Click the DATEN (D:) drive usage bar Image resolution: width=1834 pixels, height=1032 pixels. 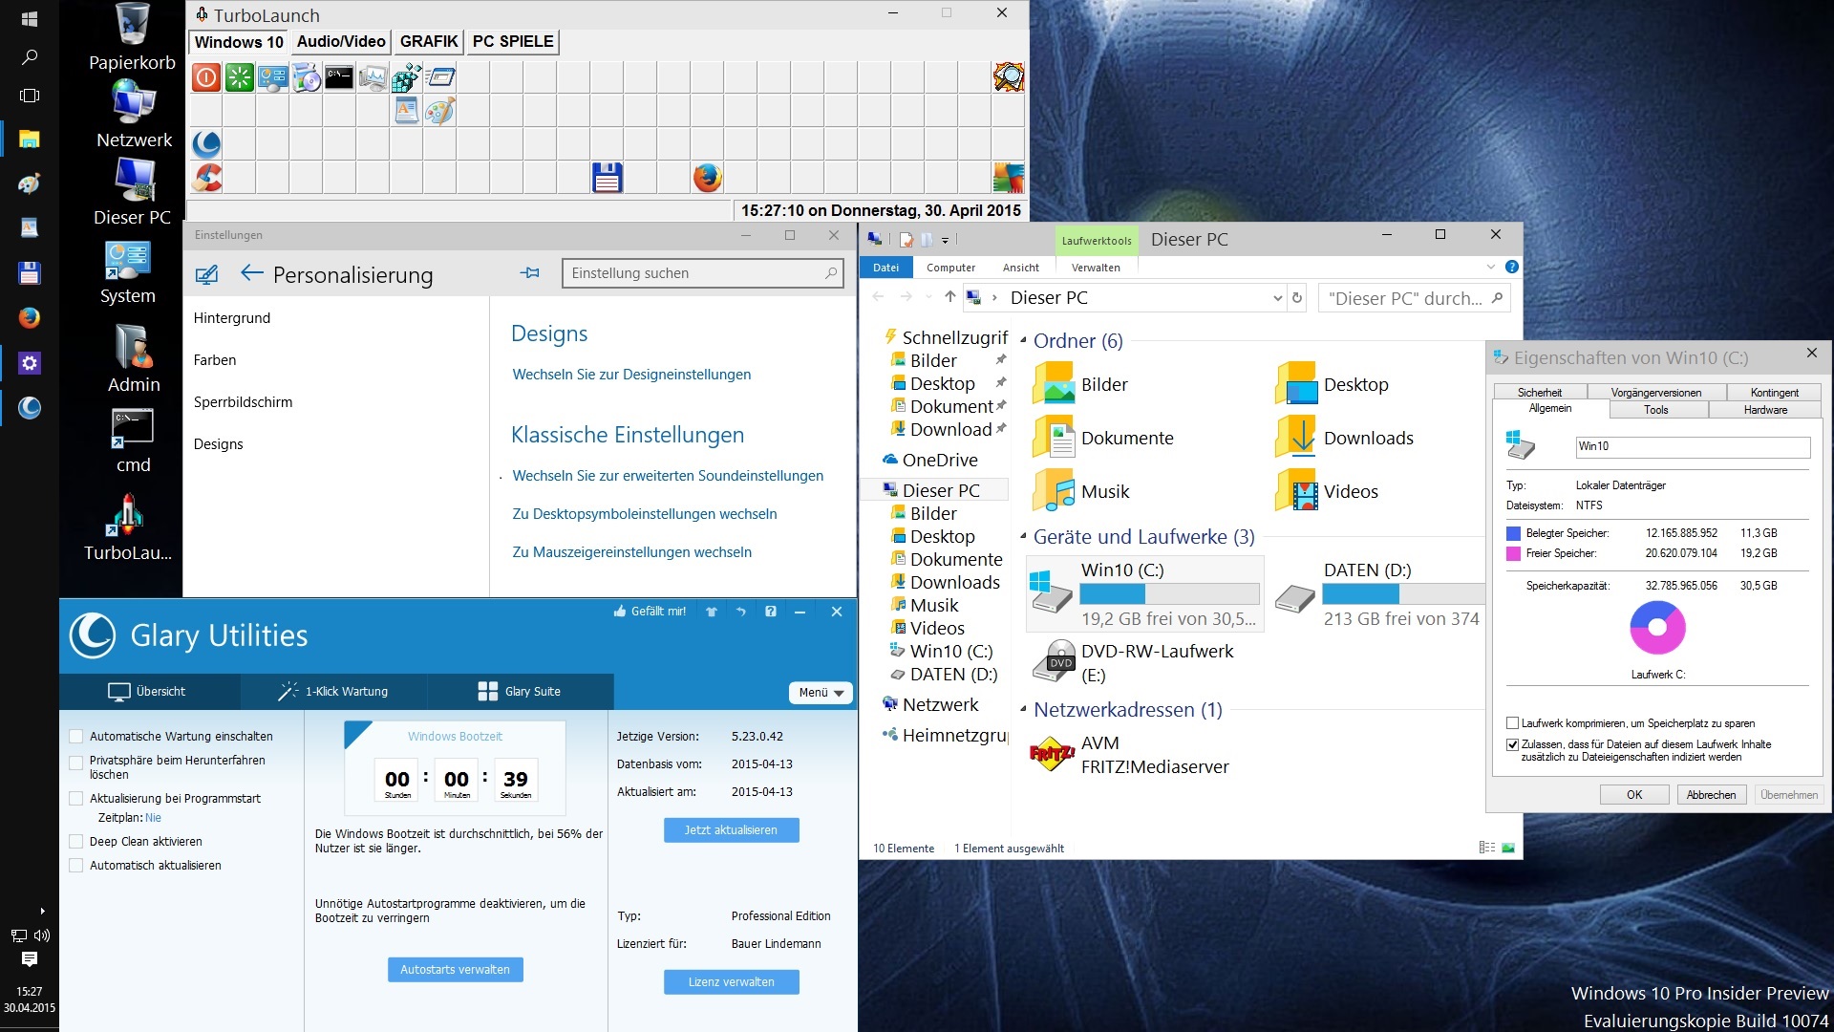tap(1403, 594)
